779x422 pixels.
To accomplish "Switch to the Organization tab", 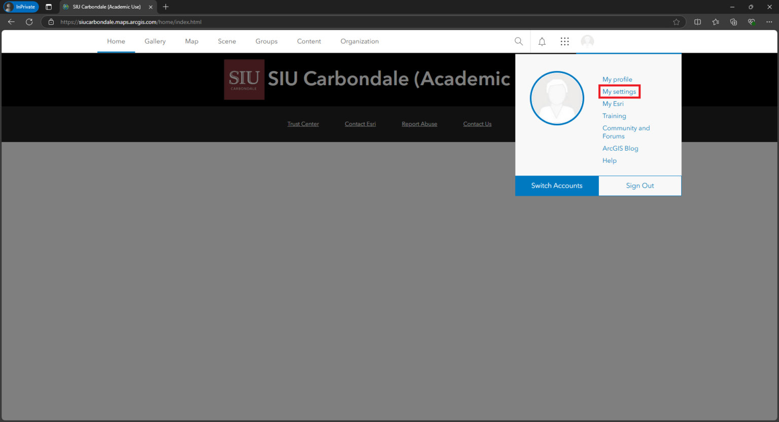I will [359, 42].
